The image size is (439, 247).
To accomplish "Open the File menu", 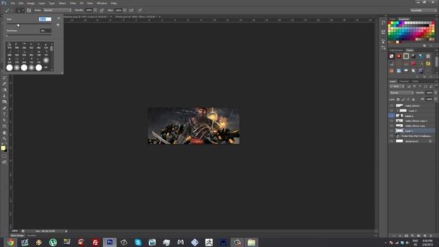I will pos(12,3).
